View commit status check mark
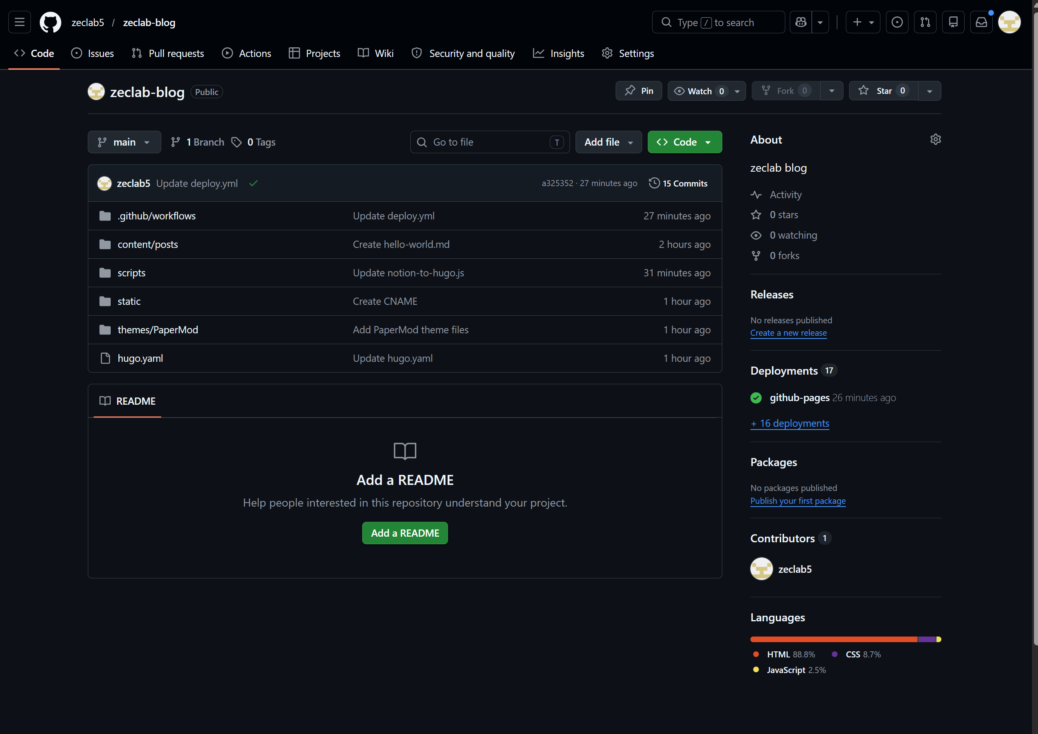Viewport: 1038px width, 734px height. 253,183
